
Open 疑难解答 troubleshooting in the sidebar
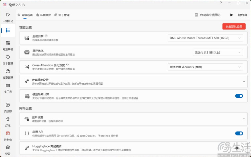[8, 46]
